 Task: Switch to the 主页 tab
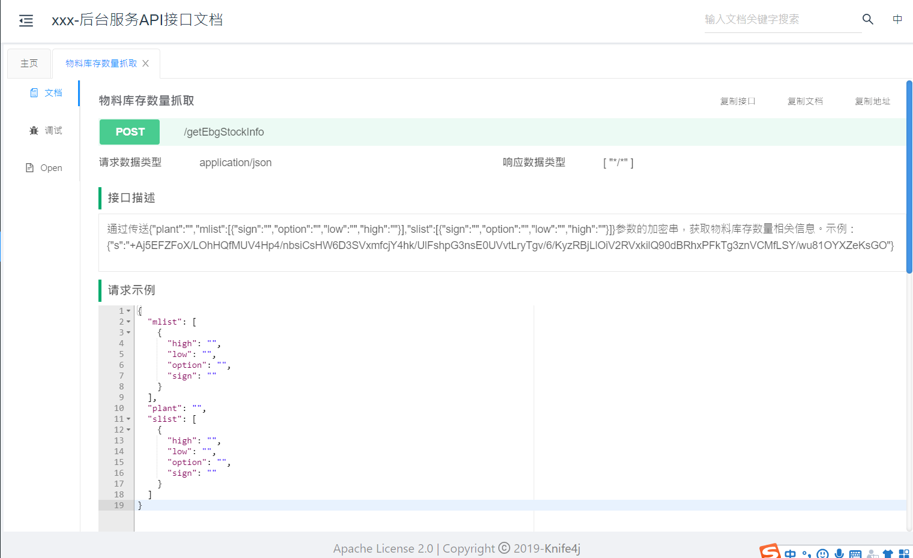(x=29, y=62)
